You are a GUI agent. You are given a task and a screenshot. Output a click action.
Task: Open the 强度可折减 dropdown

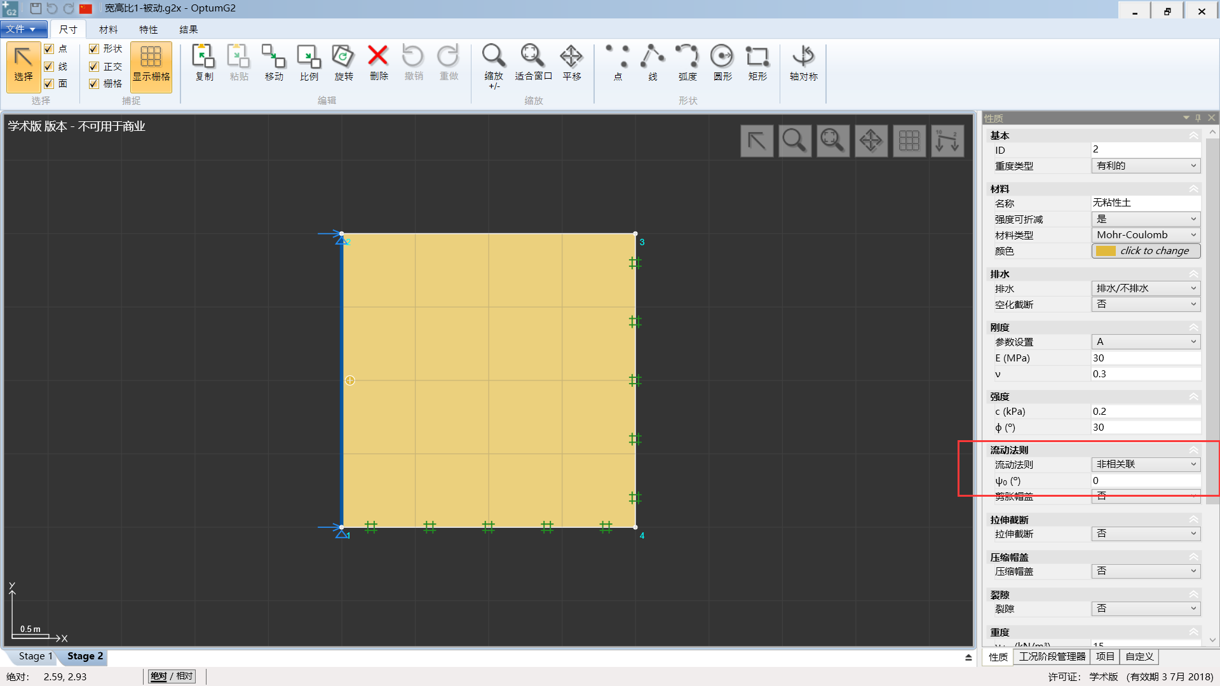[x=1146, y=219]
